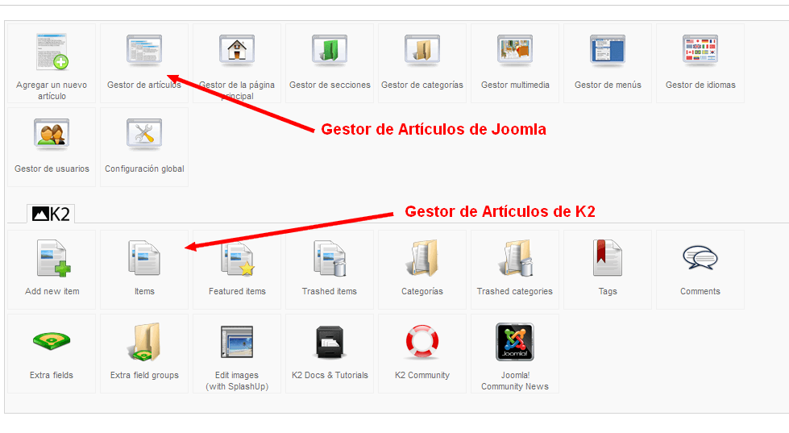789x433 pixels.
Task: Open K2 Featured items star icon
Action: tap(237, 258)
